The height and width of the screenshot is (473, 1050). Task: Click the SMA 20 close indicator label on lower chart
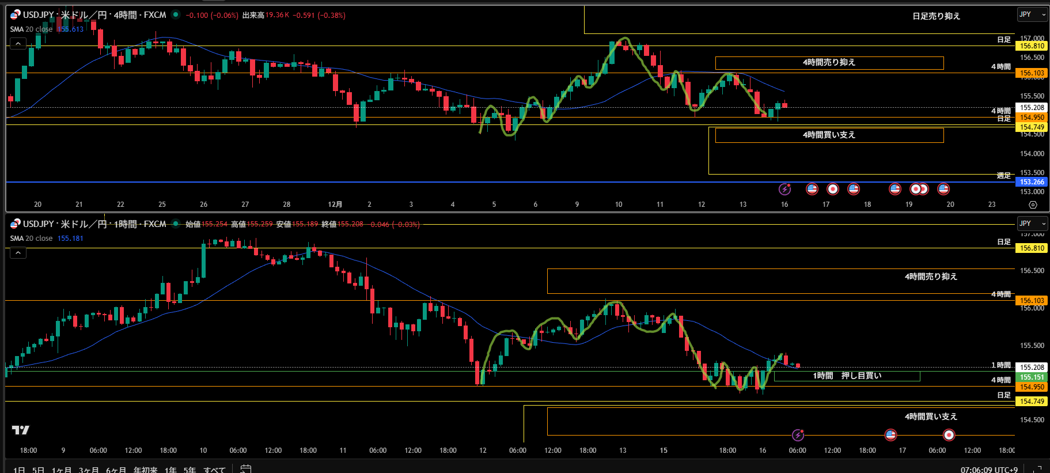[x=32, y=239]
